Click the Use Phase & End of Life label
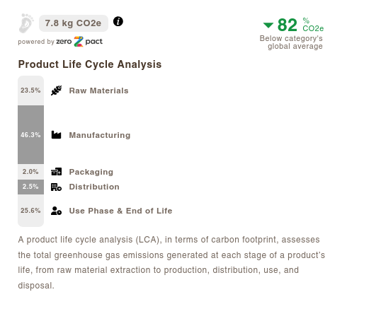The width and height of the screenshot is (376, 309). [120, 211]
